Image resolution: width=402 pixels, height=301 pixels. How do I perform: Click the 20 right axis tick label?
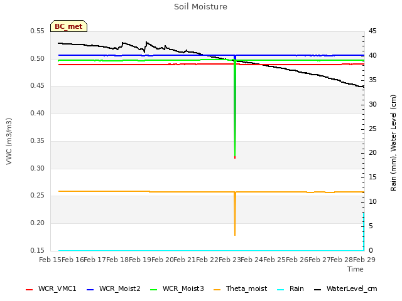372,153
